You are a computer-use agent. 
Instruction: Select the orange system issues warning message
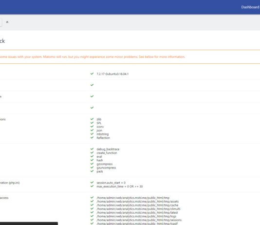[x=93, y=57]
